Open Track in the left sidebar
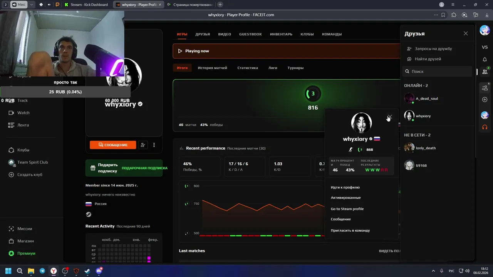493x277 pixels. click(x=22, y=100)
